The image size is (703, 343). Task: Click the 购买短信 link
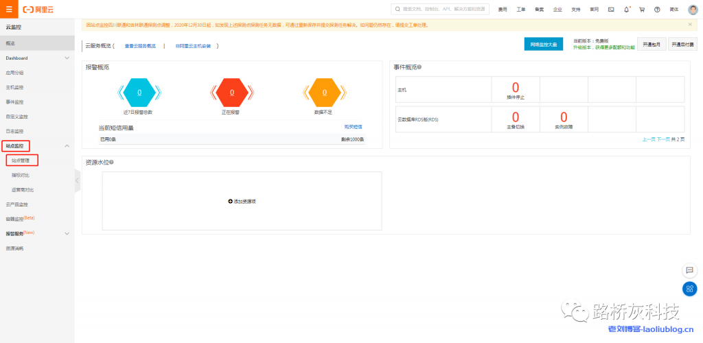353,127
